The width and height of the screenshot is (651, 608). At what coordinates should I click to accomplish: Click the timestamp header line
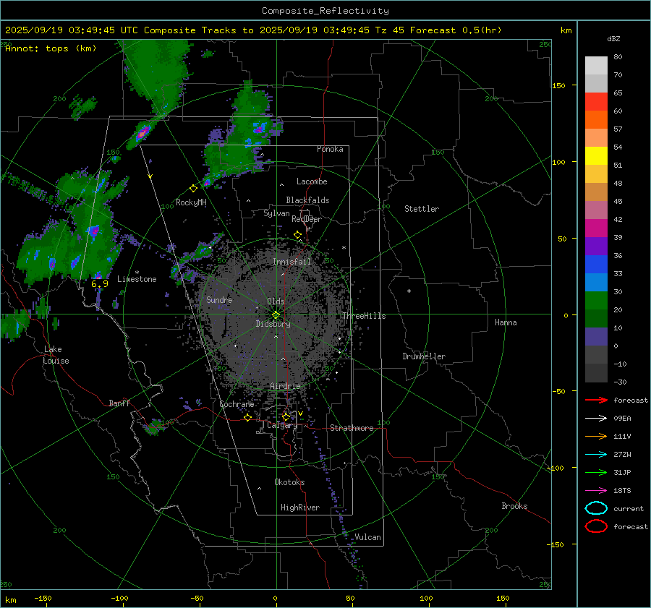point(253,30)
